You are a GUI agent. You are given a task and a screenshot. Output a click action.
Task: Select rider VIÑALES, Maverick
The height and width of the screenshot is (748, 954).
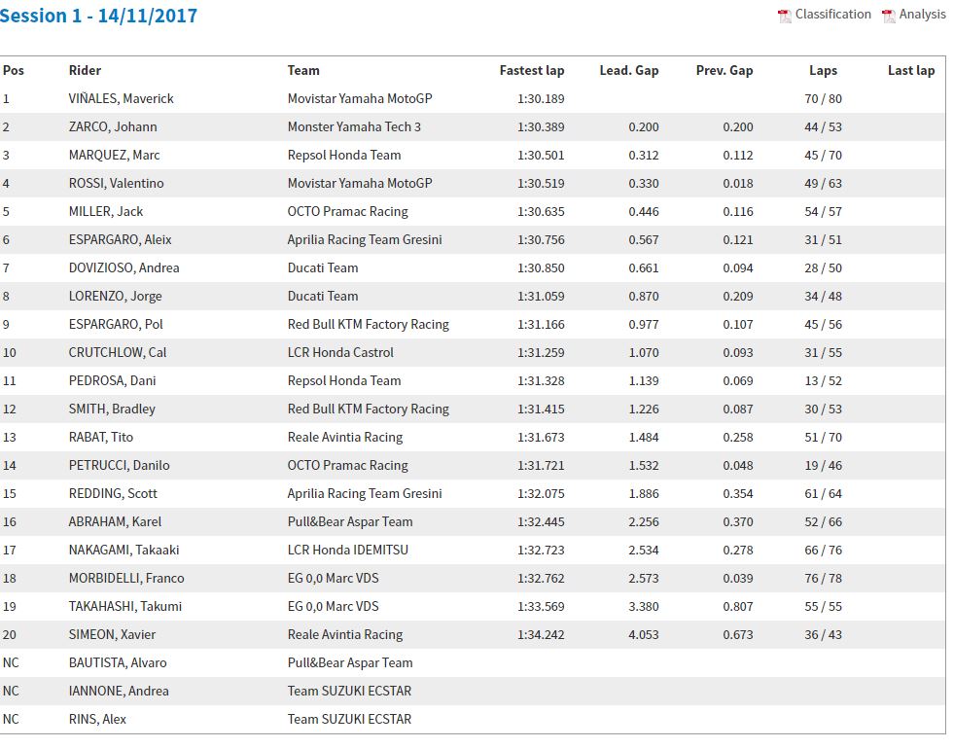(122, 98)
